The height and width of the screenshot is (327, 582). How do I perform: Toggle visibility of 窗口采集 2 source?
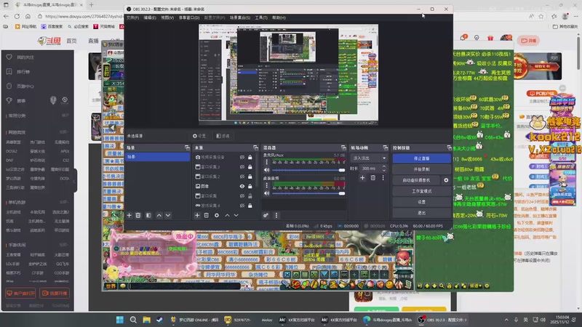[x=242, y=177]
